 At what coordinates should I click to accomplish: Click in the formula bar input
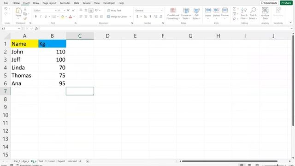pyautogui.click(x=165, y=29)
